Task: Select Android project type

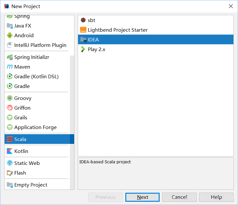Action: (24, 36)
